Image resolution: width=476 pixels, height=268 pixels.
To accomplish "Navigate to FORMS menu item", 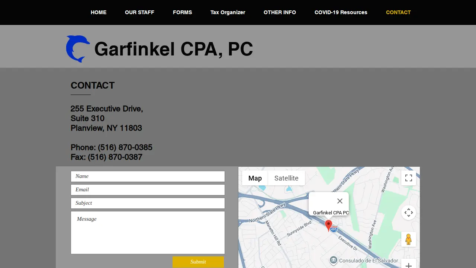I will point(183,12).
